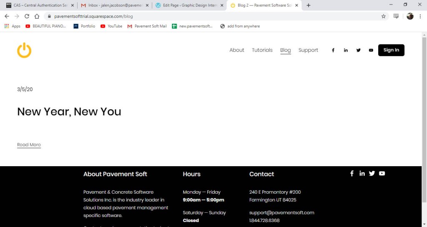This screenshot has height=227, width=427.
Task: Click the footer Facebook icon
Action: [352, 173]
